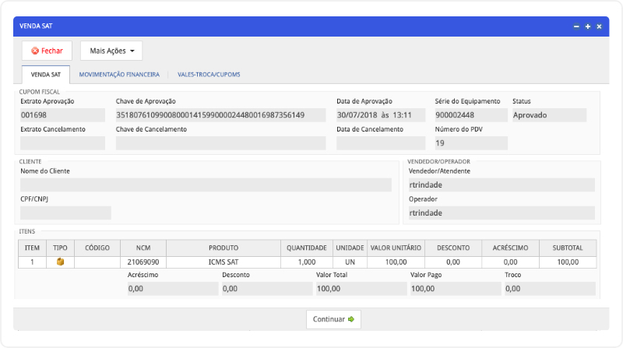Select the Venda SAT tab
The image size is (623, 348).
46,75
